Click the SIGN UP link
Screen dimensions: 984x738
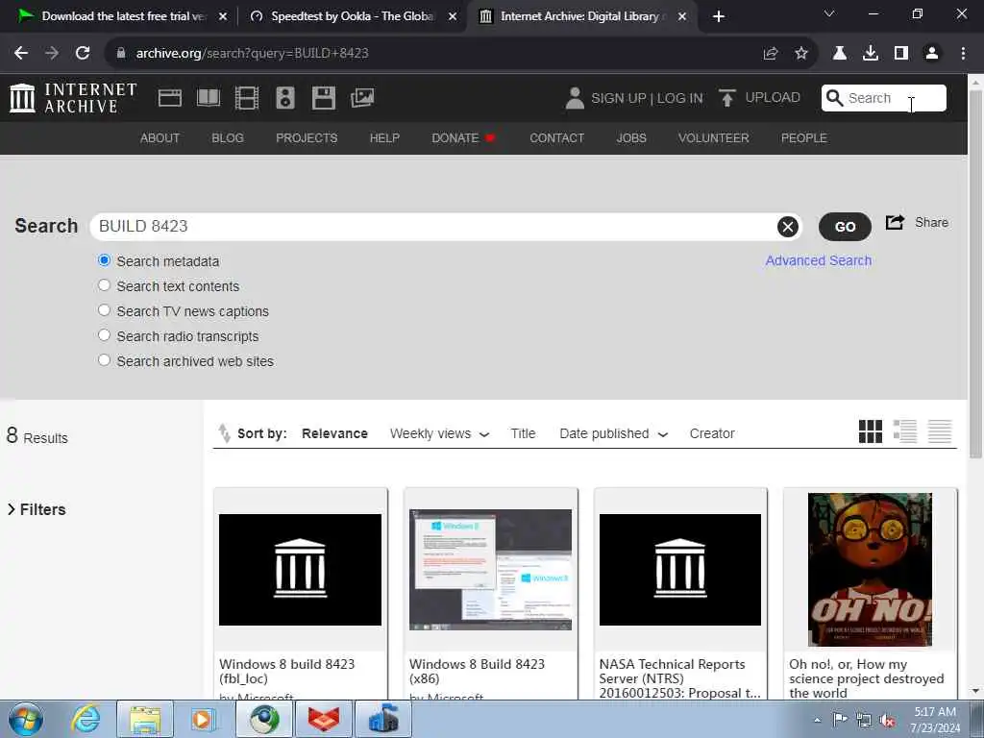point(618,99)
